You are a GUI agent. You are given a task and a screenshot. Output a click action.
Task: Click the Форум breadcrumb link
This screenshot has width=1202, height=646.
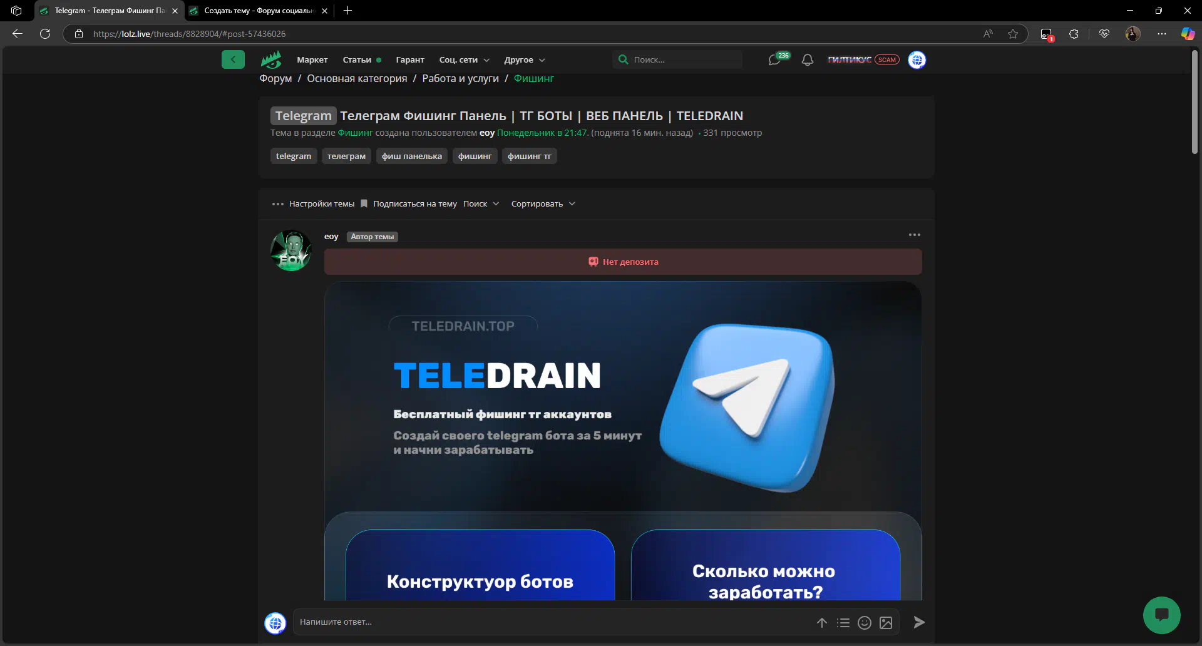coord(275,78)
